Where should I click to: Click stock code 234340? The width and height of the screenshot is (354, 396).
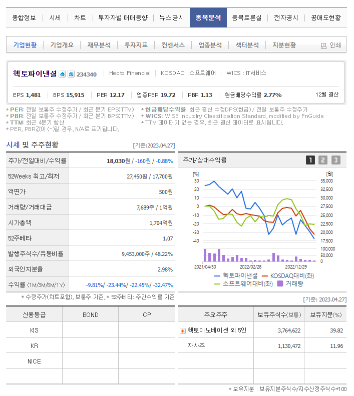coord(87,74)
